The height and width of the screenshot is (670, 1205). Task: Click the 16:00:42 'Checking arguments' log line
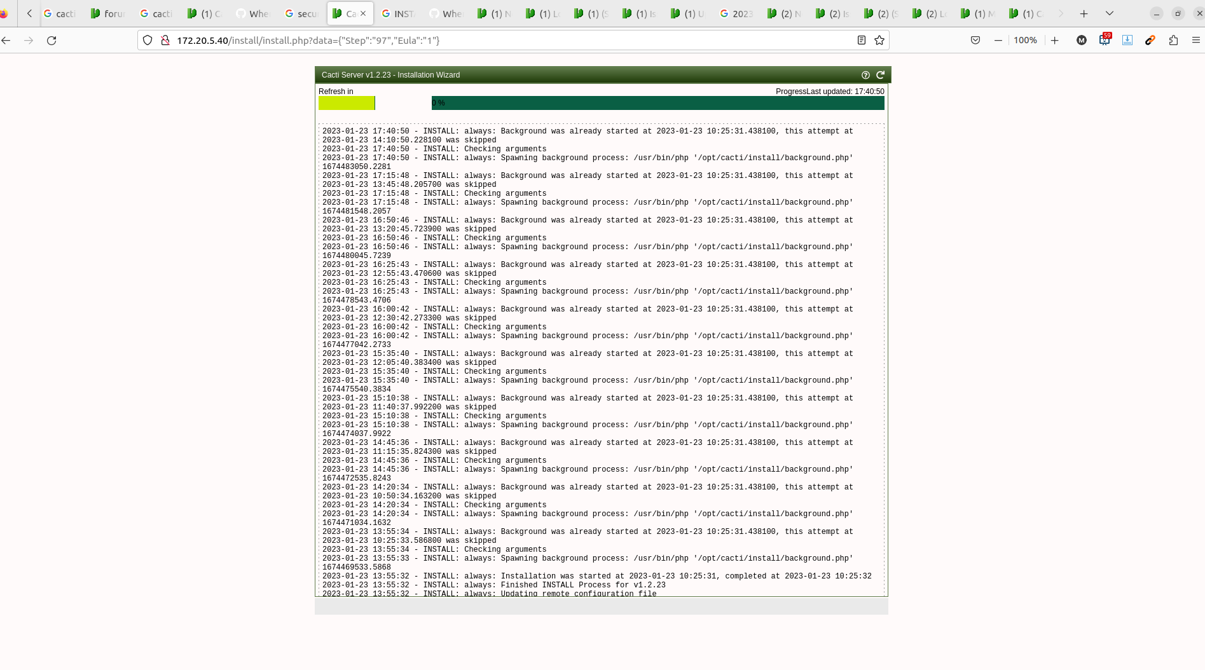coord(434,327)
